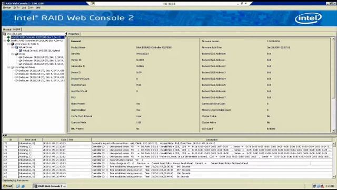Click the unconfigured Slot 5 drive icon

point(16,74)
